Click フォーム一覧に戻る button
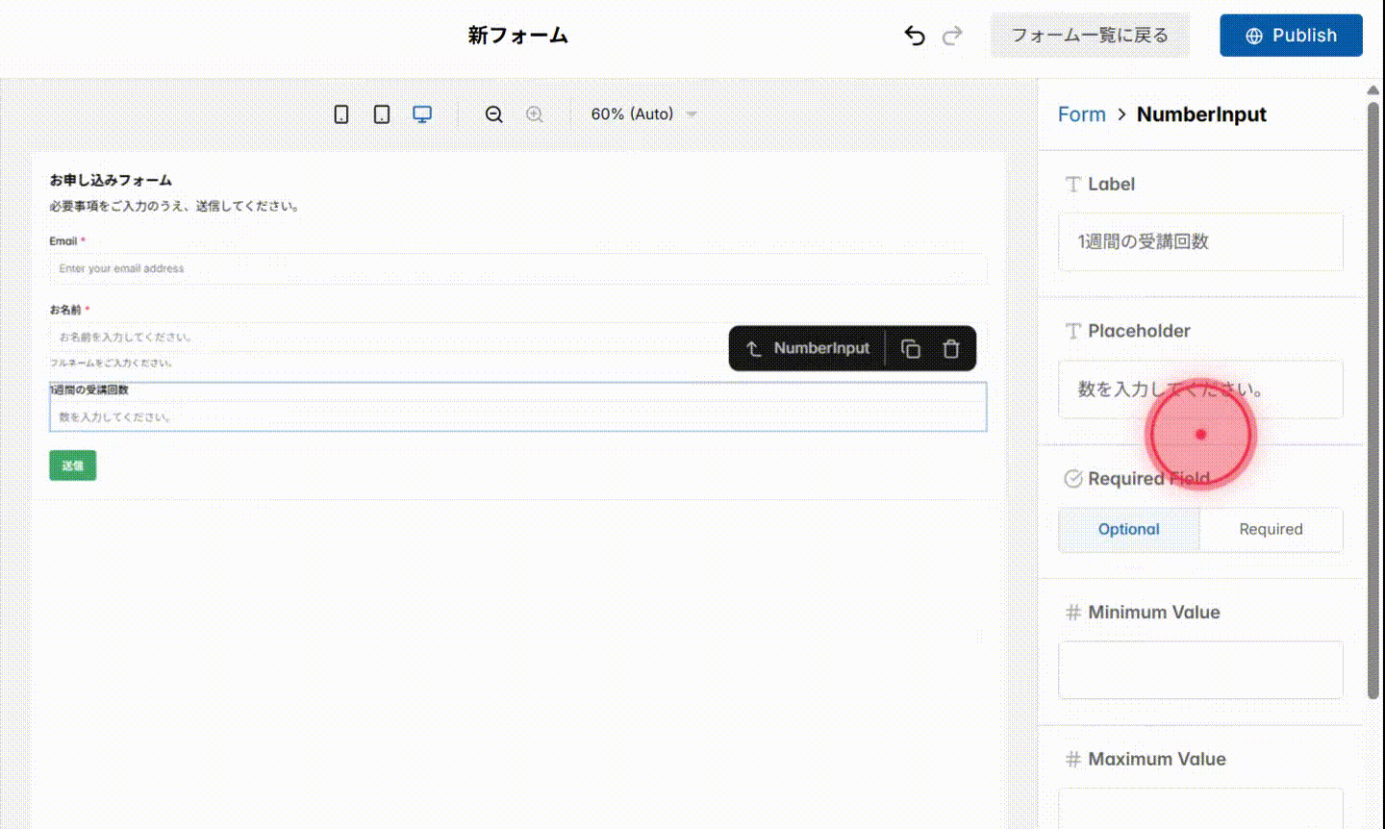 1090,35
